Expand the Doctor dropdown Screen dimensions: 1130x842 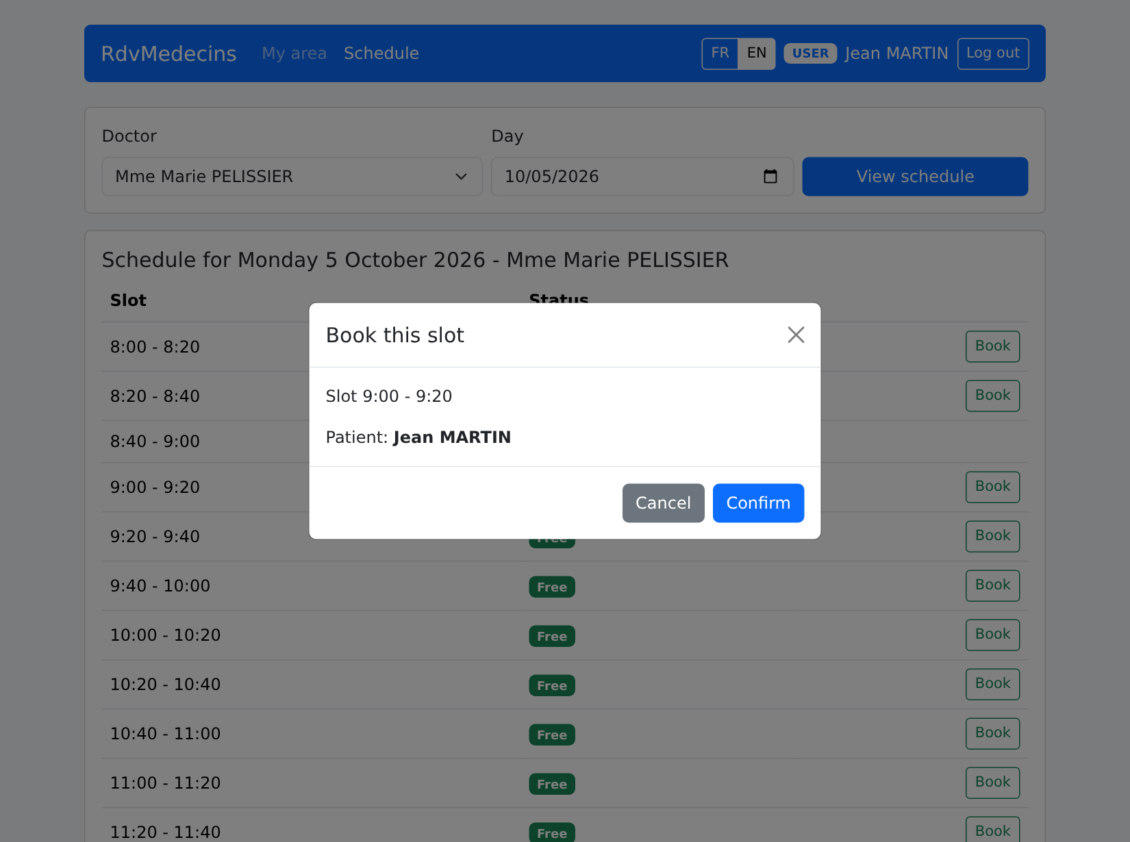point(292,177)
